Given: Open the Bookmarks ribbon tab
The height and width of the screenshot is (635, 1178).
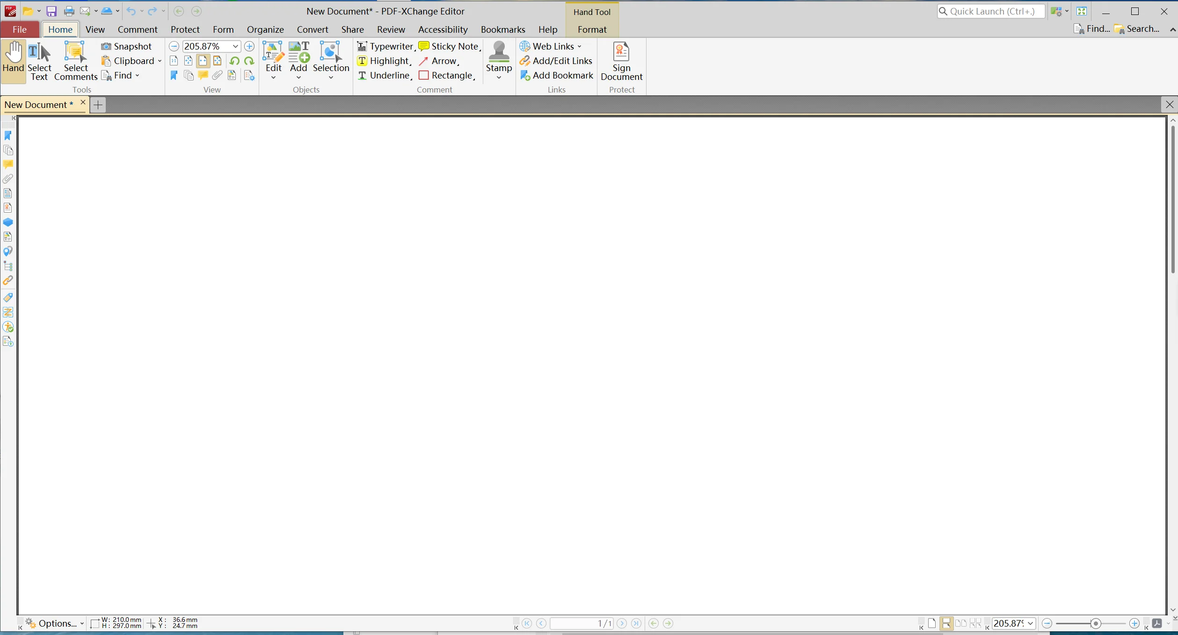Looking at the screenshot, I should pos(503,29).
